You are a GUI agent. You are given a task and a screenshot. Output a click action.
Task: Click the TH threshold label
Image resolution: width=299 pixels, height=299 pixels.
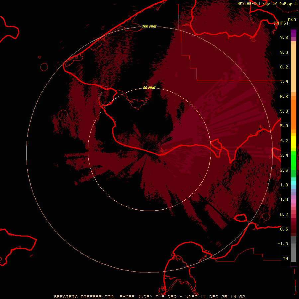pyautogui.click(x=285, y=259)
